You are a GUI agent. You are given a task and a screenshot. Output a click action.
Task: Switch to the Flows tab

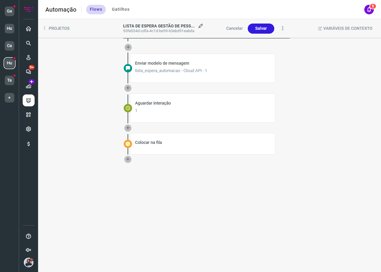pos(96,10)
